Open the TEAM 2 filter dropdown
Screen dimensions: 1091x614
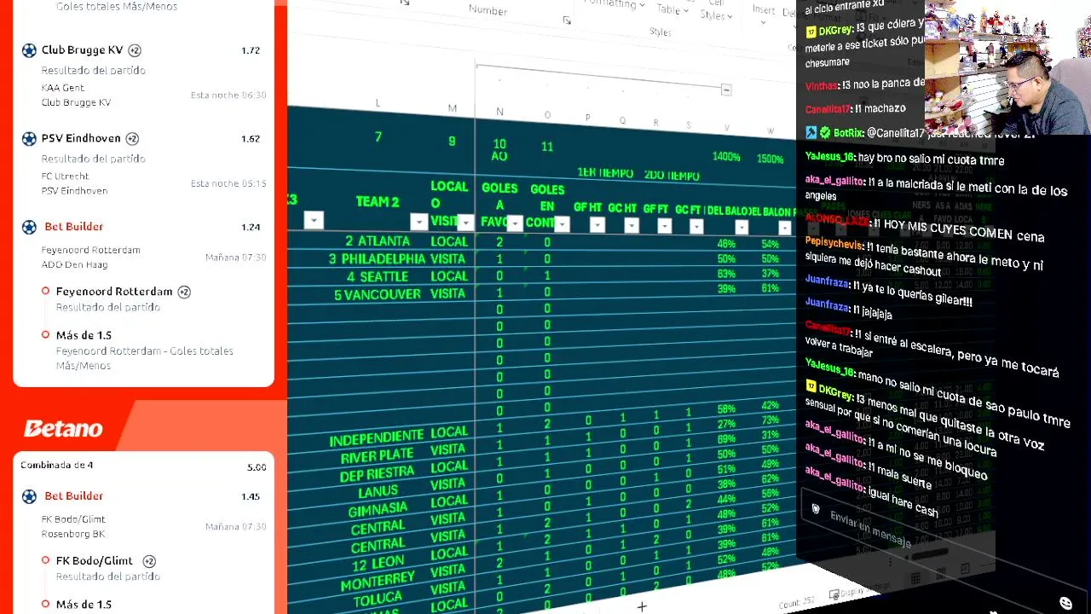pyautogui.click(x=419, y=223)
